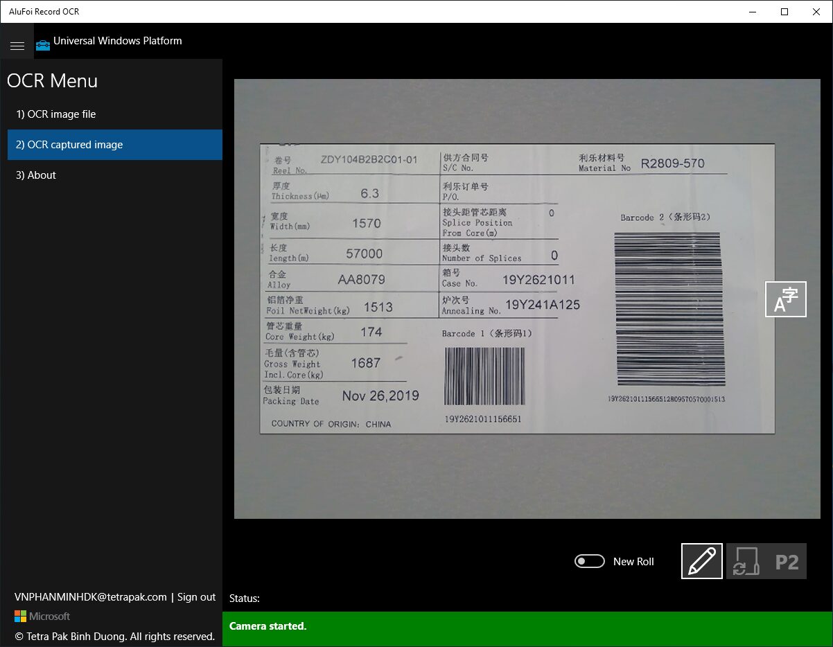Click the Microsoft logo
Screen dimensions: 833x647
pyautogui.click(x=42, y=616)
